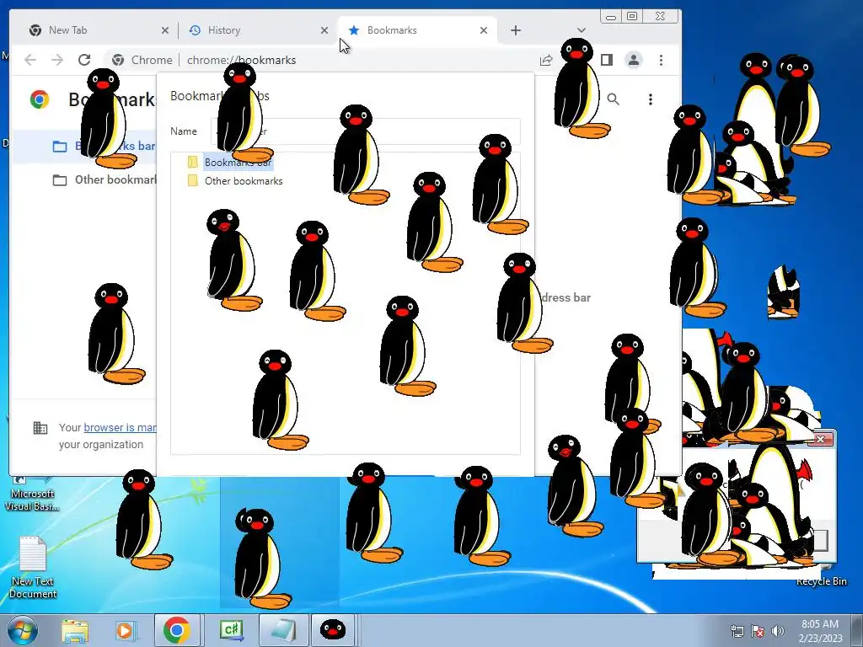The height and width of the screenshot is (647, 863).
Task: Open the profile avatar menu
Action: 634,60
